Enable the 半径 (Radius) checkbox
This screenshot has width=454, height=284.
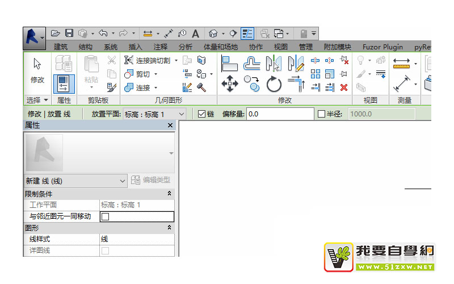pyautogui.click(x=321, y=114)
